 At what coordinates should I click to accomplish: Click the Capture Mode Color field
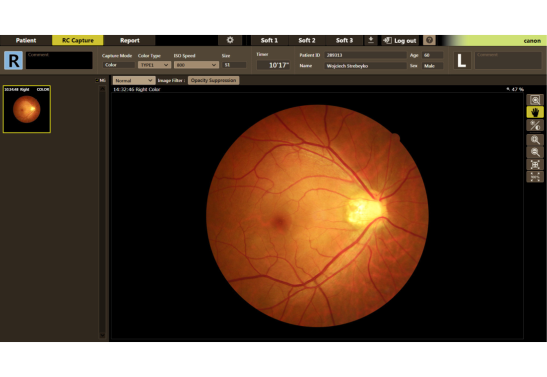(118, 65)
